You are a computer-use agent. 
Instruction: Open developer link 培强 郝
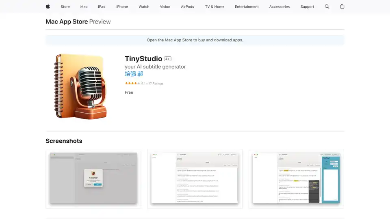134,74
